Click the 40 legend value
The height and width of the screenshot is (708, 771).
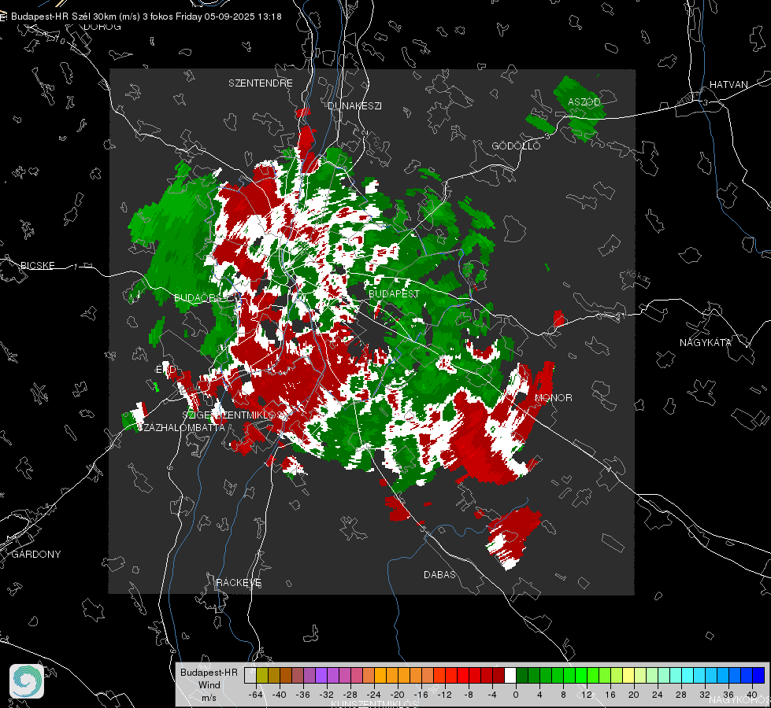point(752,695)
